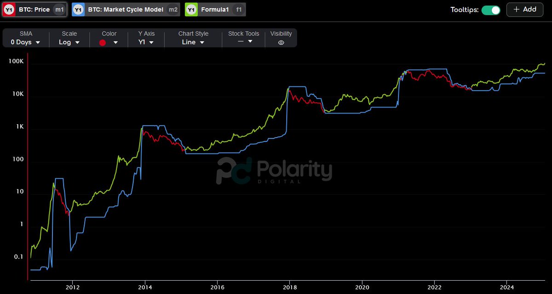The height and width of the screenshot is (294, 552).
Task: Toggle the Tooltips switch off
Action: 491,10
